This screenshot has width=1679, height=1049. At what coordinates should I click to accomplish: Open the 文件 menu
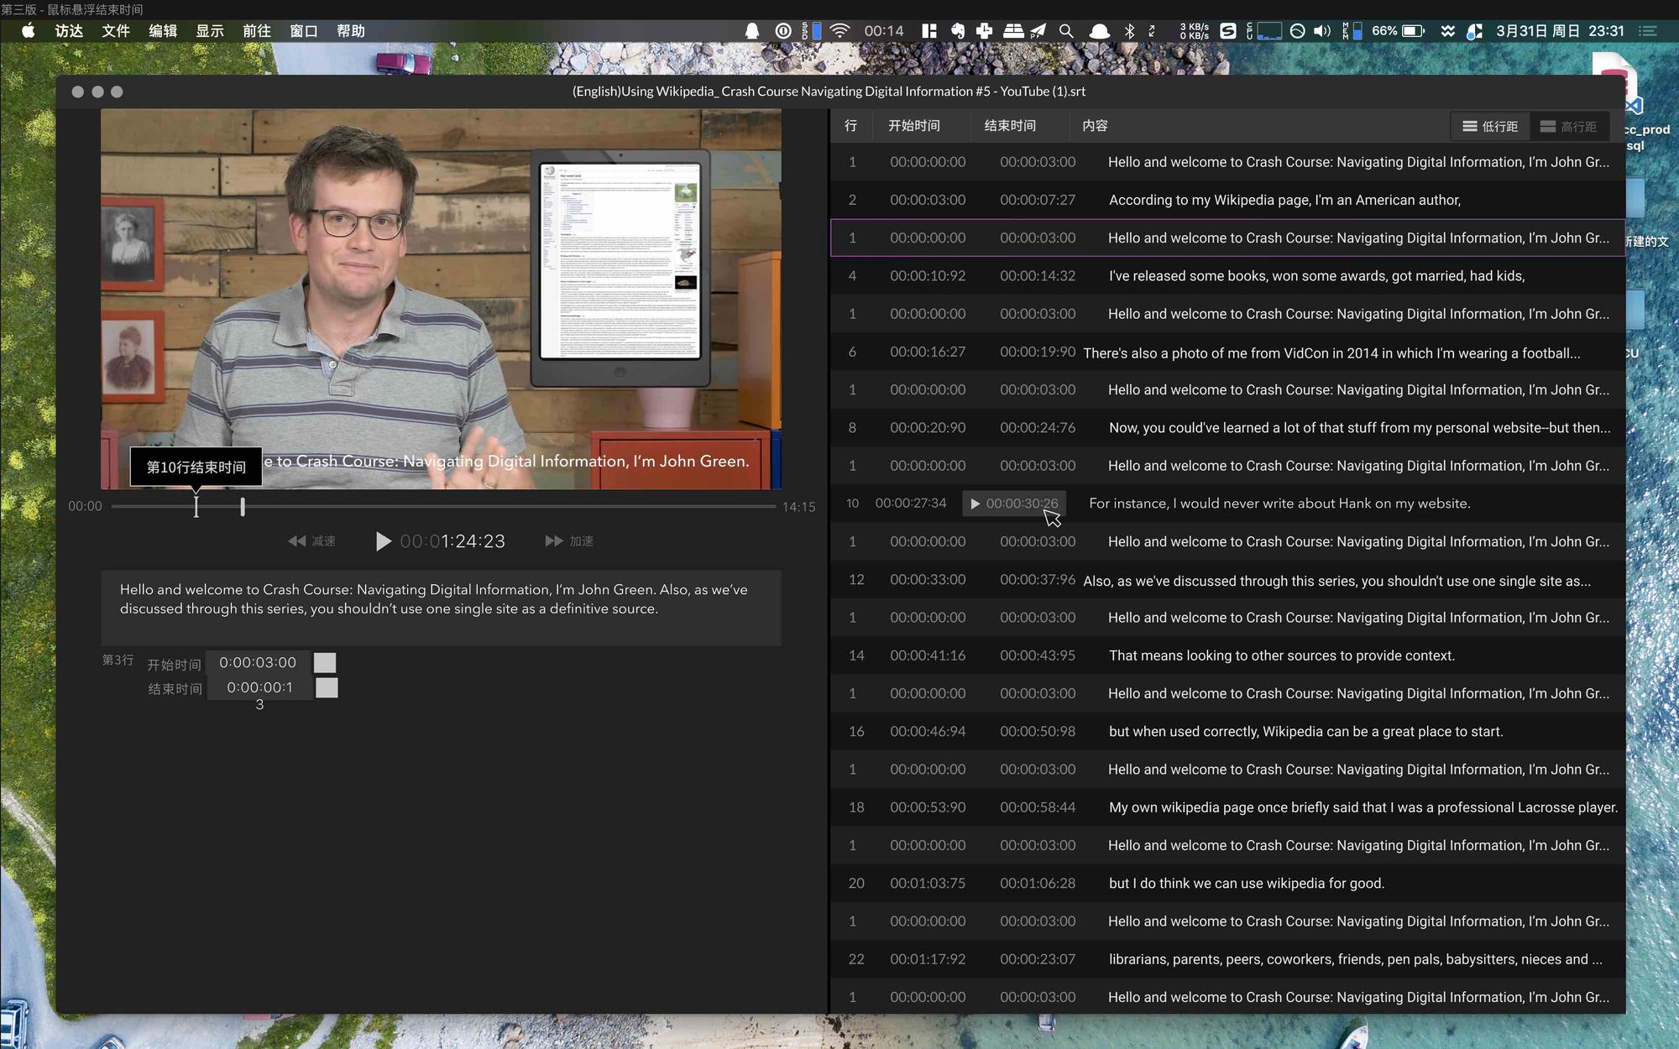116,31
